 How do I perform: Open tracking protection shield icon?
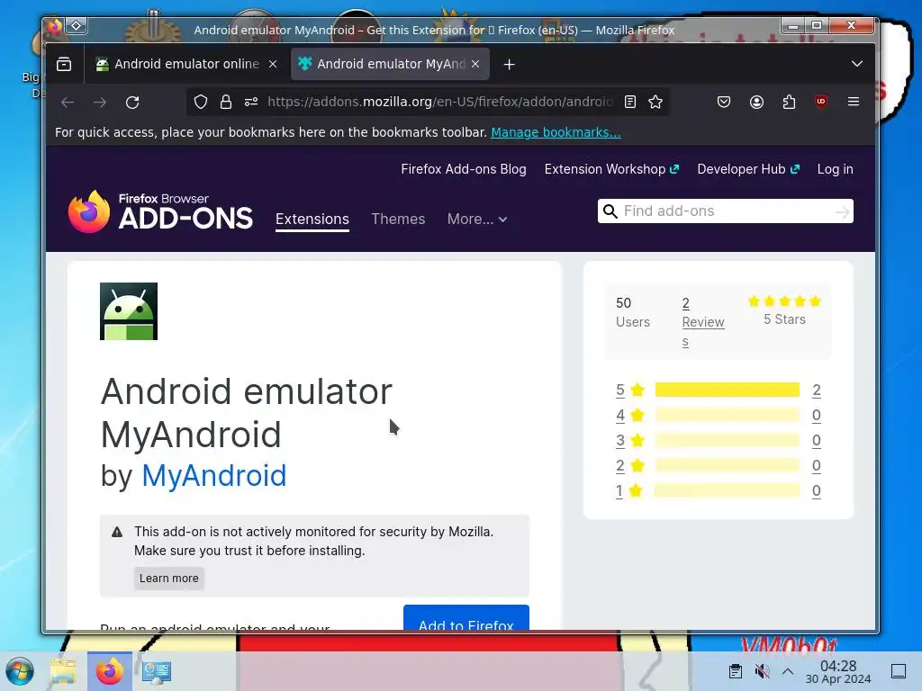201,103
